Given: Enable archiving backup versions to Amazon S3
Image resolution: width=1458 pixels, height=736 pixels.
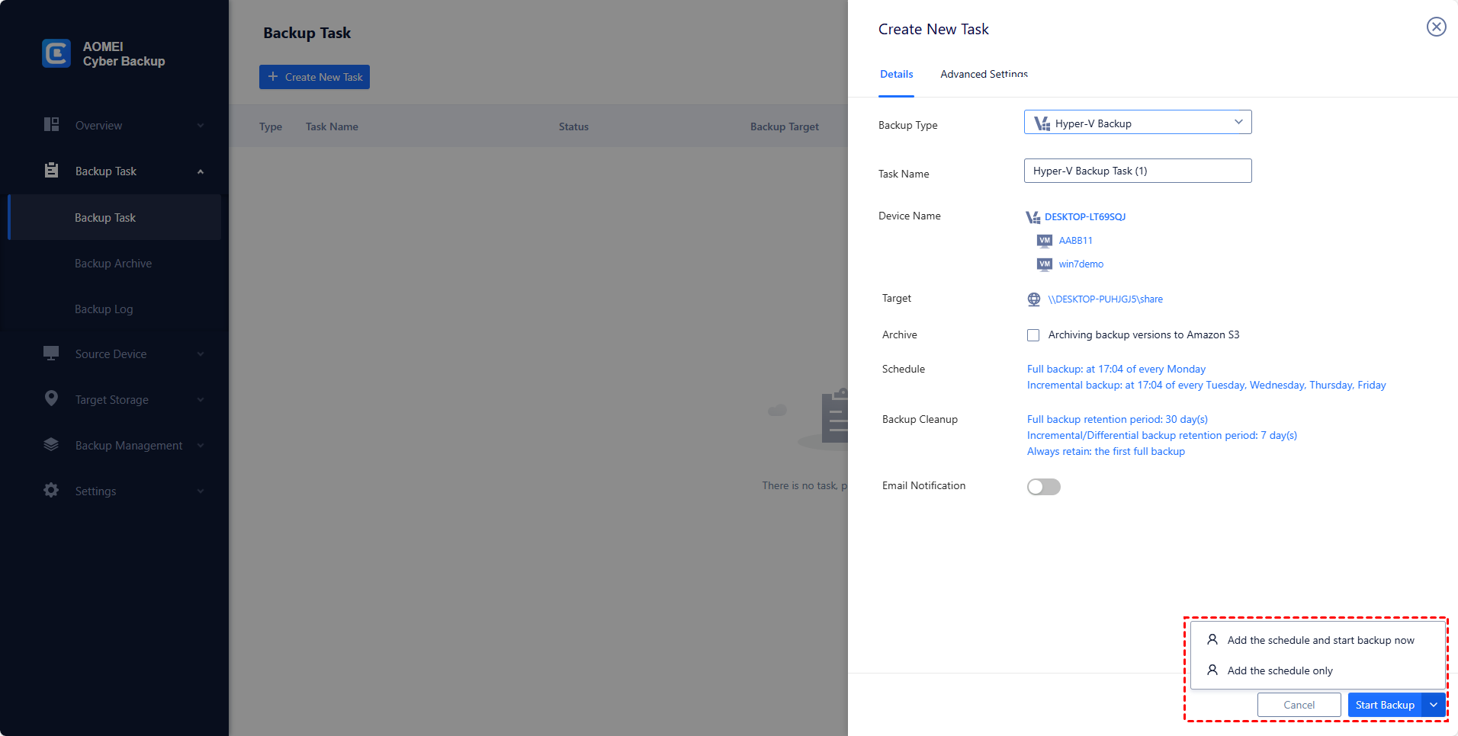Looking at the screenshot, I should click(1033, 335).
